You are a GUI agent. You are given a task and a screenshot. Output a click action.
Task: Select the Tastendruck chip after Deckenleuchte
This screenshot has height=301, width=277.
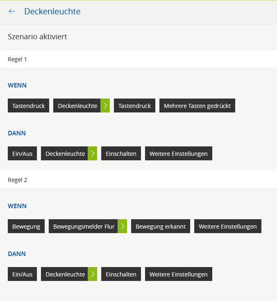[135, 106]
